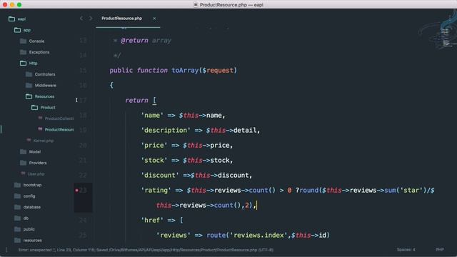Expand the db folder
The height and width of the screenshot is (257, 457).
[x=26, y=218]
